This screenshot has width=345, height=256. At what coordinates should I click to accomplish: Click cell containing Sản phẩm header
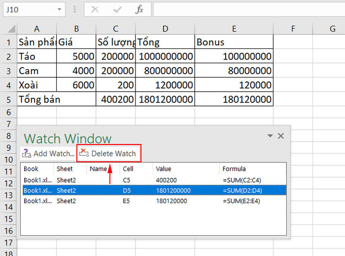(x=37, y=42)
